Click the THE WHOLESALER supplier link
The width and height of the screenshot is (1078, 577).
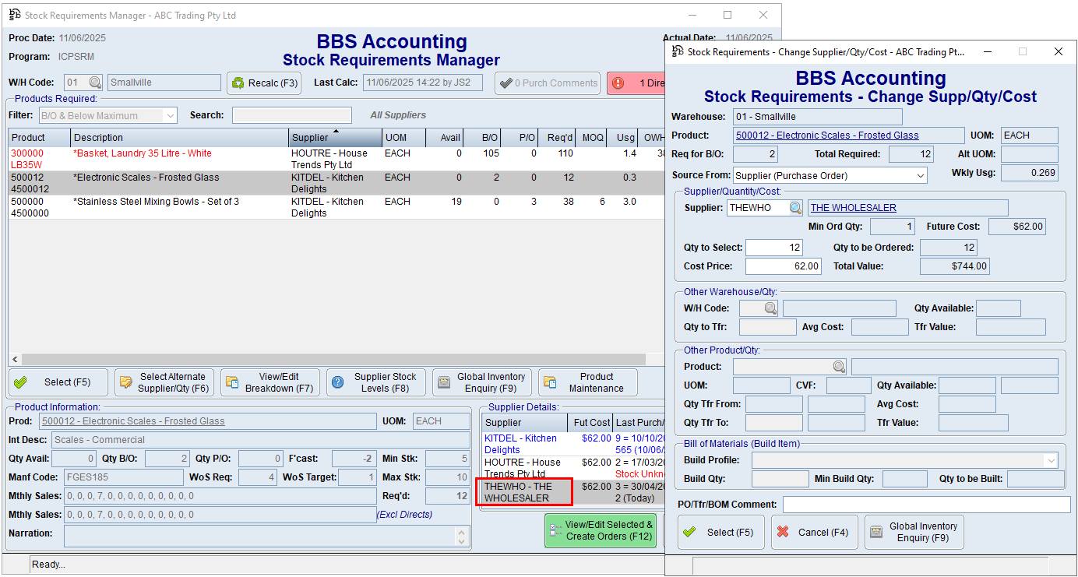(x=853, y=208)
